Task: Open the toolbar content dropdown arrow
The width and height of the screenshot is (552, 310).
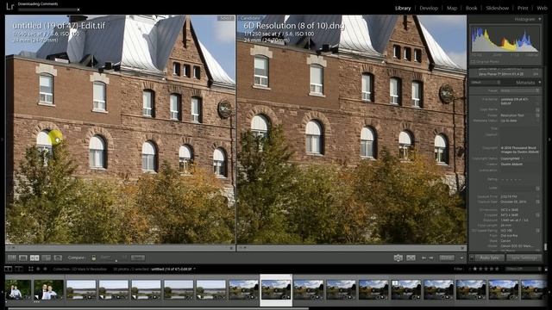Action: (461, 257)
